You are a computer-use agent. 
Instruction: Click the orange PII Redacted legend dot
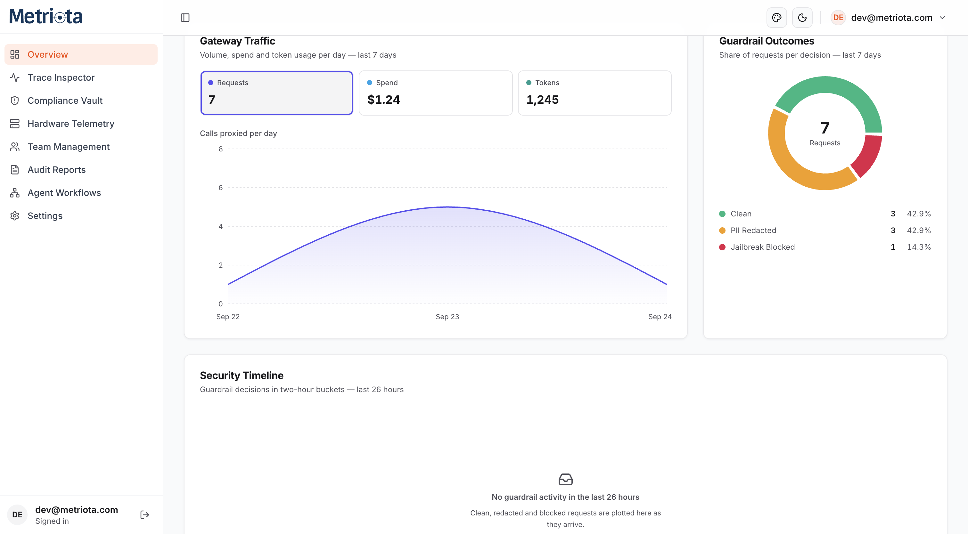[x=722, y=231]
